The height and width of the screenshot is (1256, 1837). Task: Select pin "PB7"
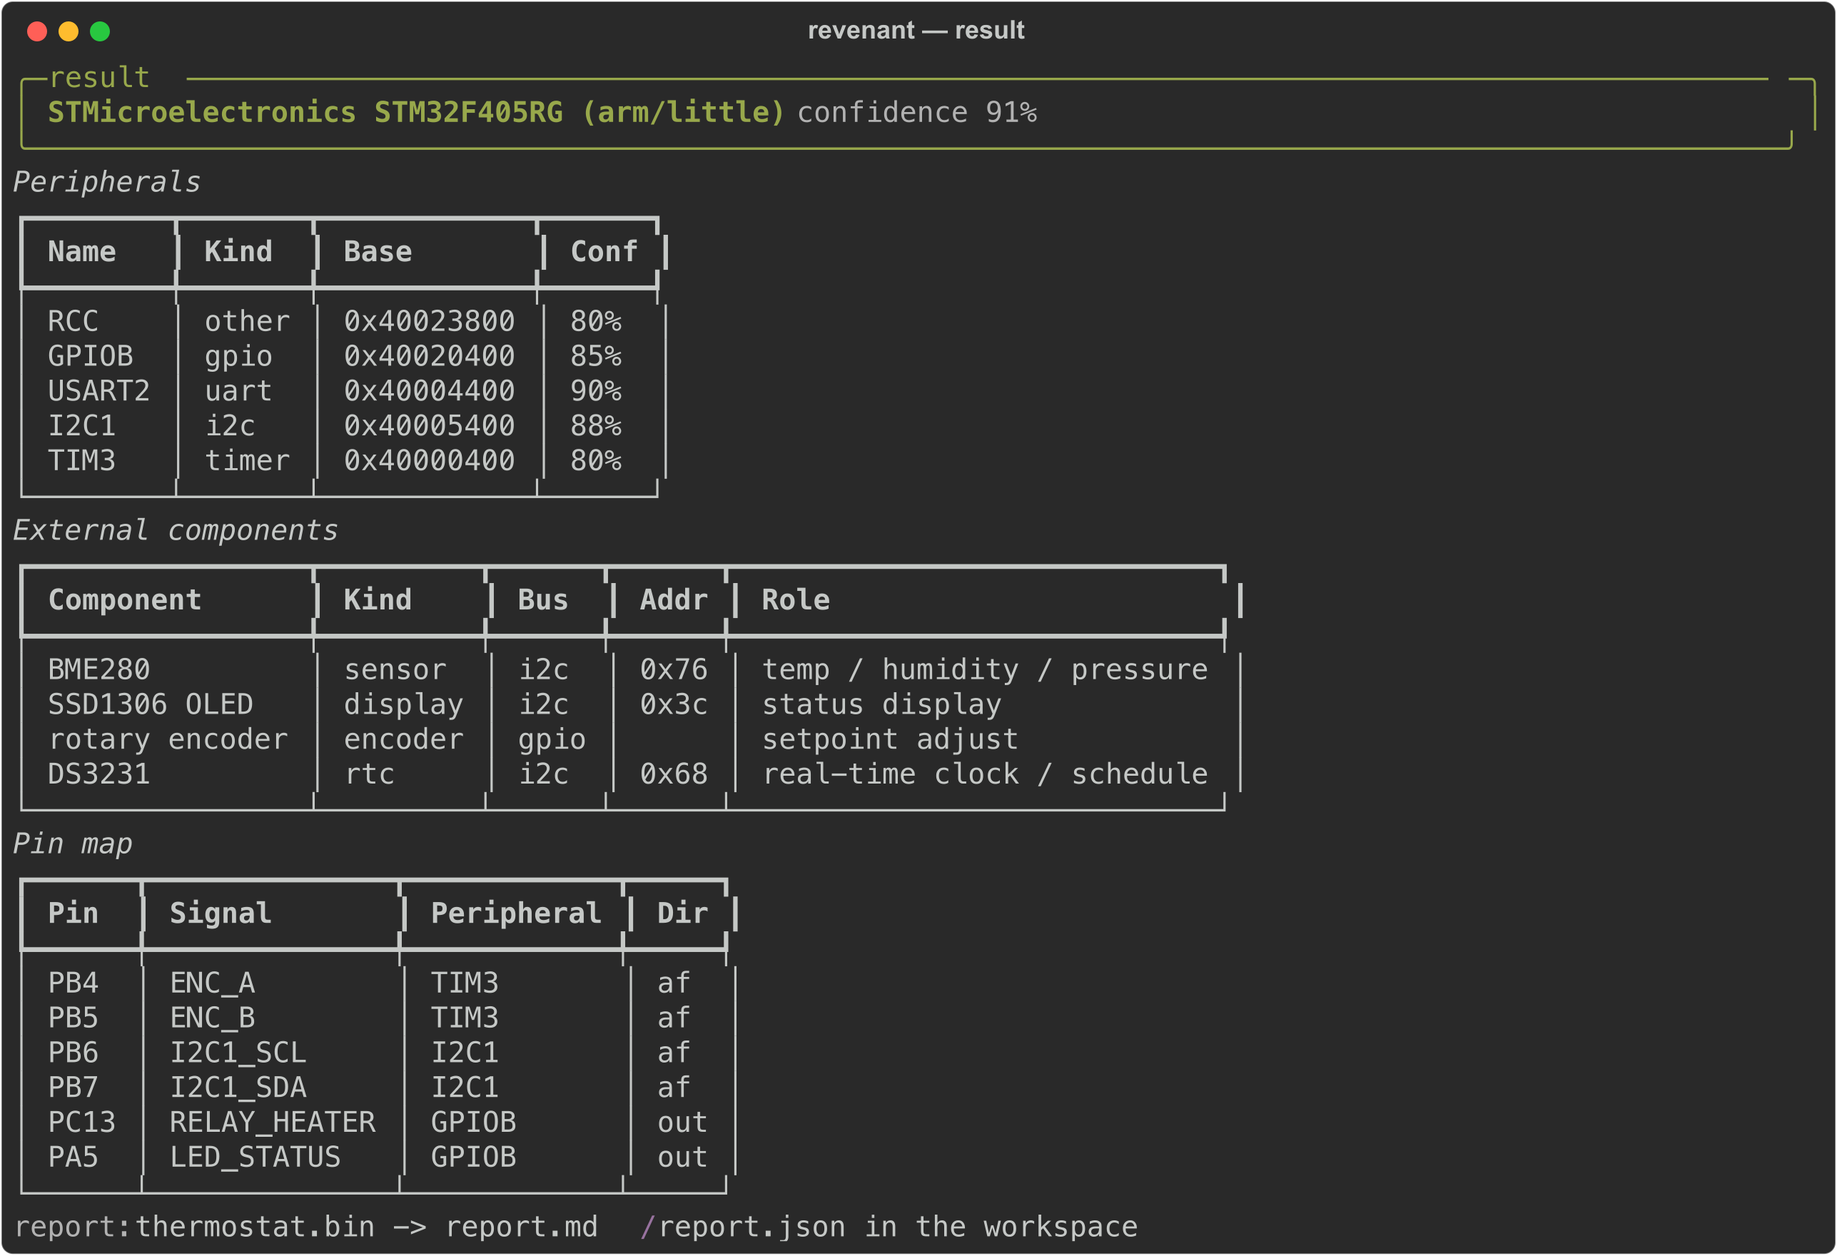(x=73, y=1088)
